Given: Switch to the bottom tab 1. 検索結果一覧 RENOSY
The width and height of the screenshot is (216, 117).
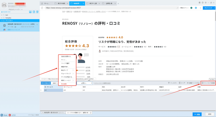Looking at the screenshot, I should (x=53, y=113).
